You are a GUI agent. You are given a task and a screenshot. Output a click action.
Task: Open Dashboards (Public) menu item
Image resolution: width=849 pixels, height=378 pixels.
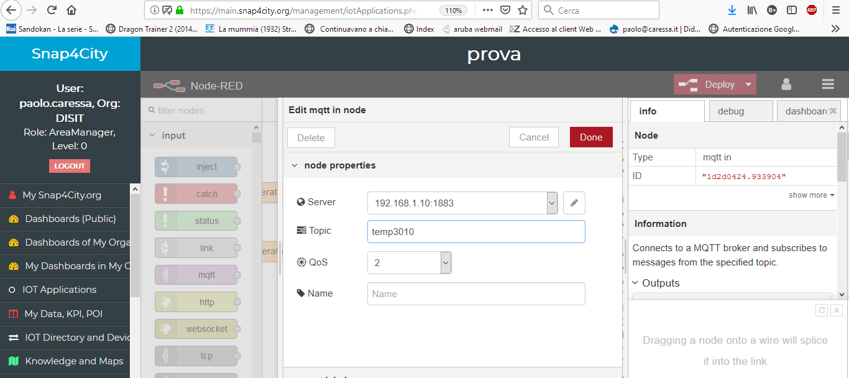[x=65, y=219]
